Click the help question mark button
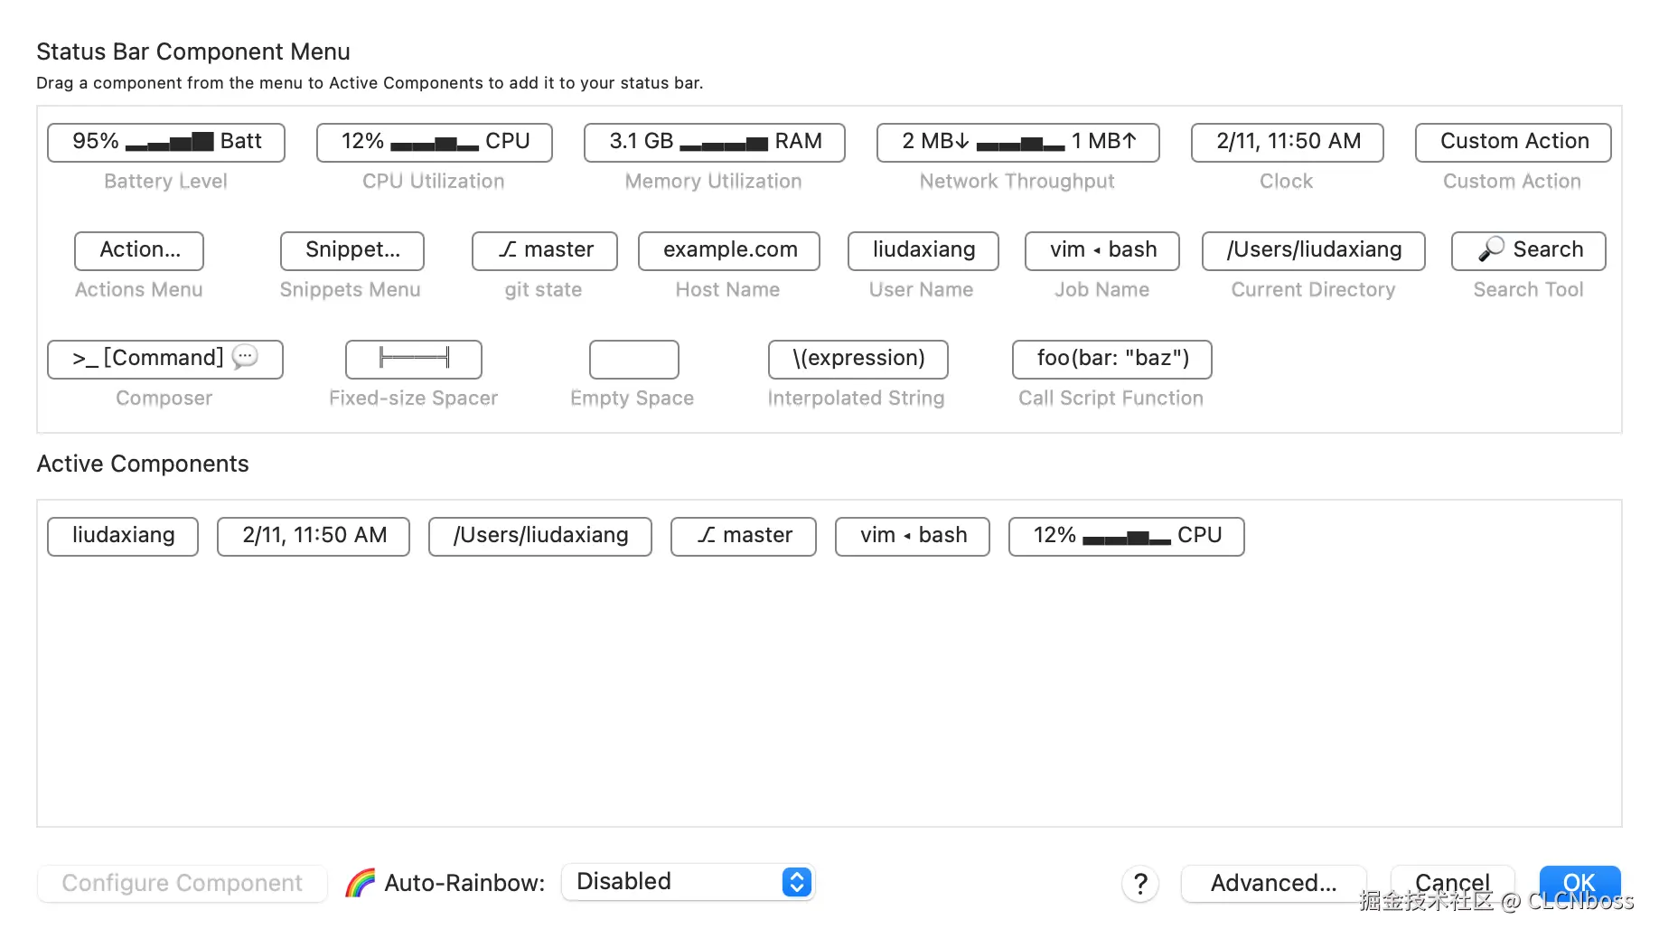Screen dimensions: 1659x938 [x=1140, y=883]
